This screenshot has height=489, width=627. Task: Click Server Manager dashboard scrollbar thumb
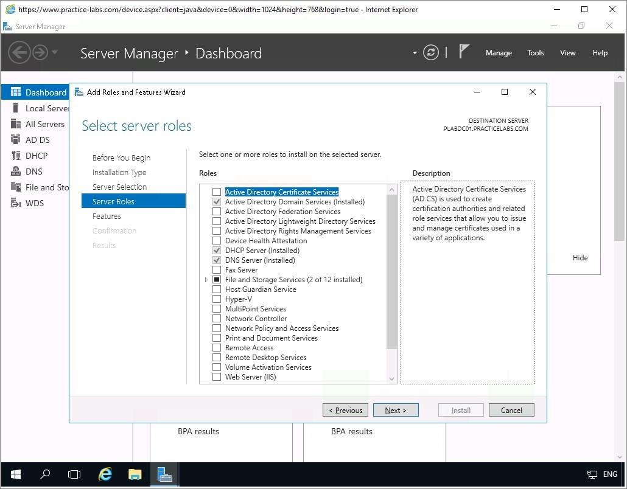[620, 161]
